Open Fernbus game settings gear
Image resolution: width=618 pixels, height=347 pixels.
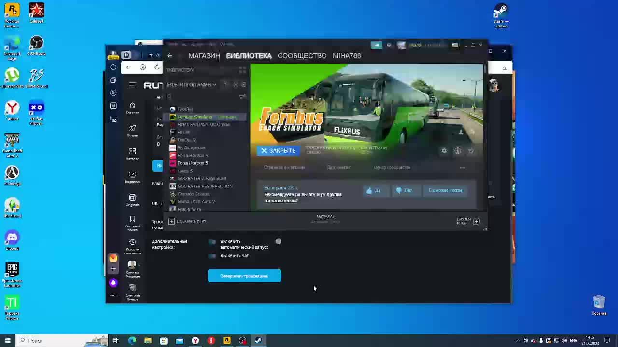pos(444,151)
